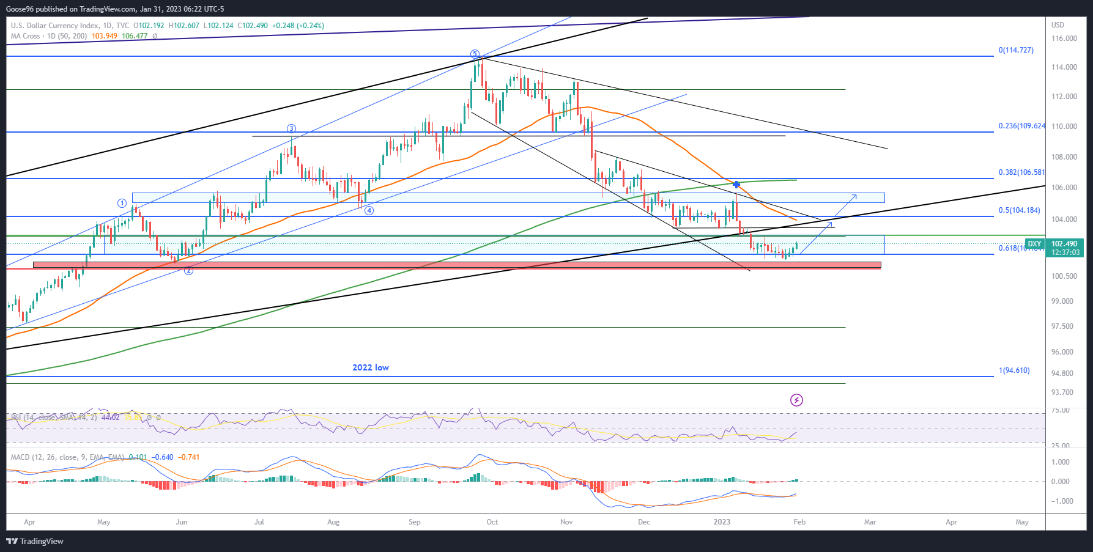Click the Feb label on the time axis
This screenshot has height=552, width=1093.
tap(799, 522)
